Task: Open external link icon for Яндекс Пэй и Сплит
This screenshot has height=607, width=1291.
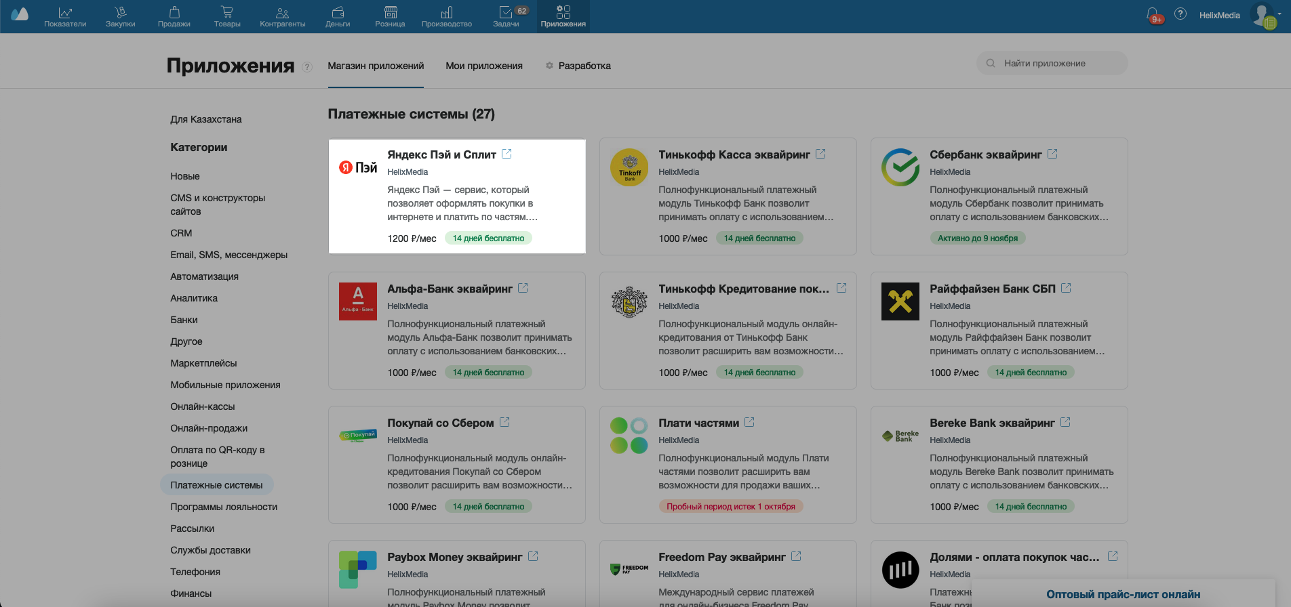Action: [507, 154]
